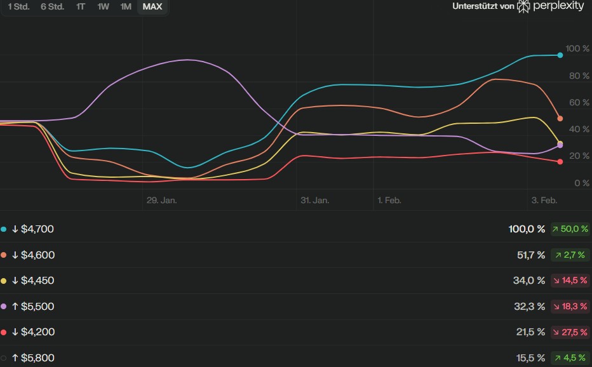Select the 1 Std. time range tab
This screenshot has width=592, height=367.
18,7
